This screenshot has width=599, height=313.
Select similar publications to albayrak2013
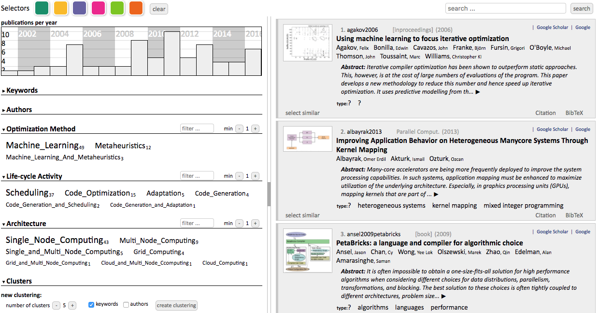point(302,215)
